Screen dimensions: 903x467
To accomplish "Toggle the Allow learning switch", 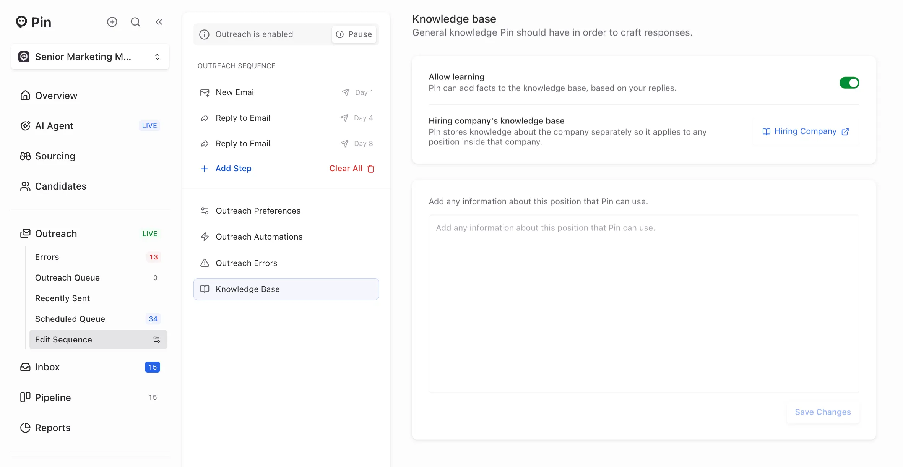I will coord(849,83).
